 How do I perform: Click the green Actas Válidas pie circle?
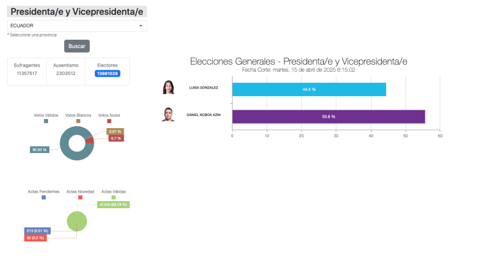pos(77,222)
